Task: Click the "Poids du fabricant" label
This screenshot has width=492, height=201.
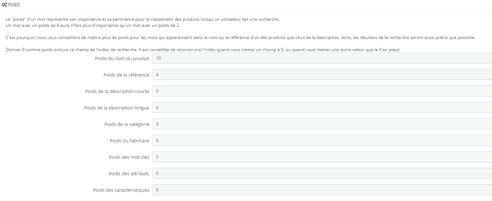Action: coord(129,141)
